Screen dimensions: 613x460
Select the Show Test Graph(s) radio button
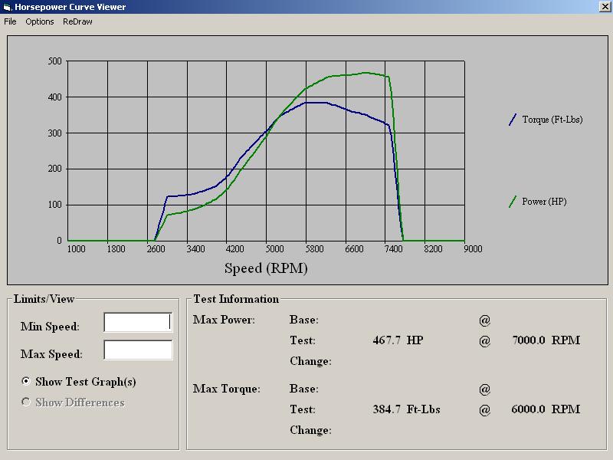27,382
